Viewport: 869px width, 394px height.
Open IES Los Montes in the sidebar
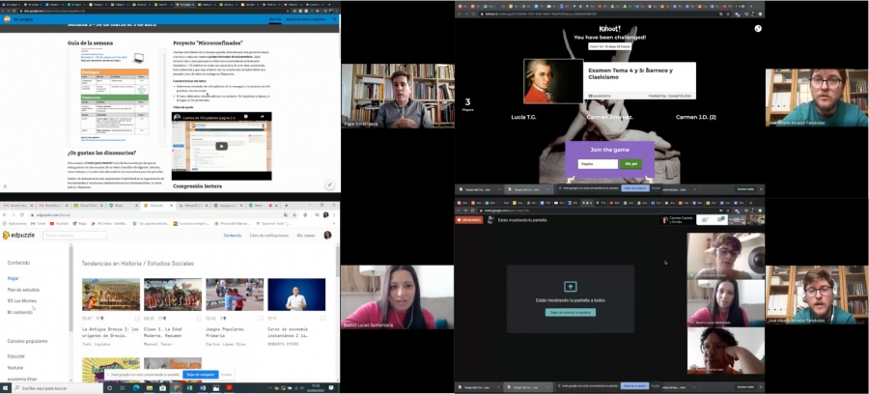click(21, 301)
